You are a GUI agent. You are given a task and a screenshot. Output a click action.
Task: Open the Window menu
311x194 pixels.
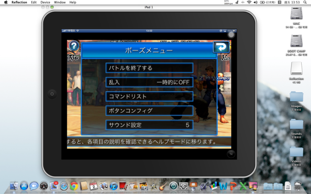pyautogui.click(x=60, y=2)
